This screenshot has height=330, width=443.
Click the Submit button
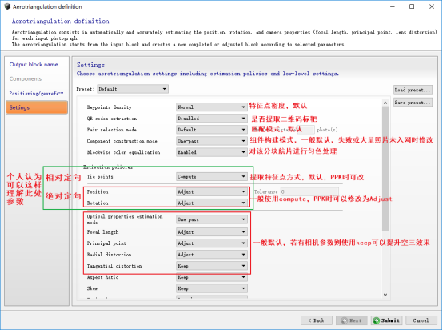click(x=386, y=320)
